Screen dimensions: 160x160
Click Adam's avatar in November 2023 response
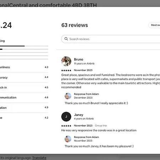68,139
